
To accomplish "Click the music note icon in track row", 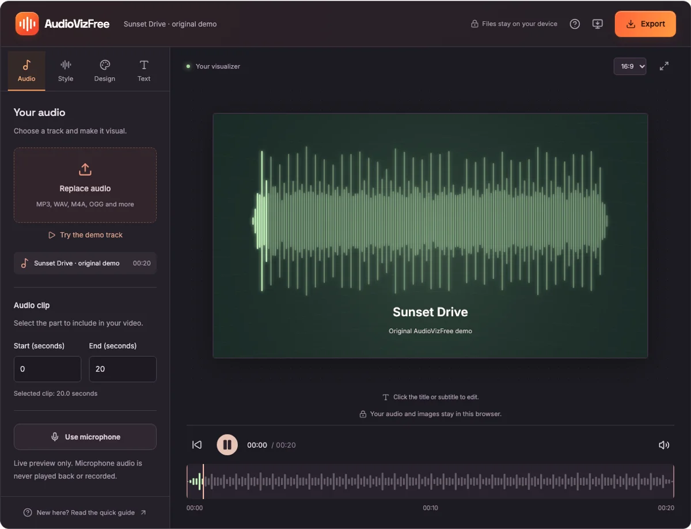I will point(25,263).
